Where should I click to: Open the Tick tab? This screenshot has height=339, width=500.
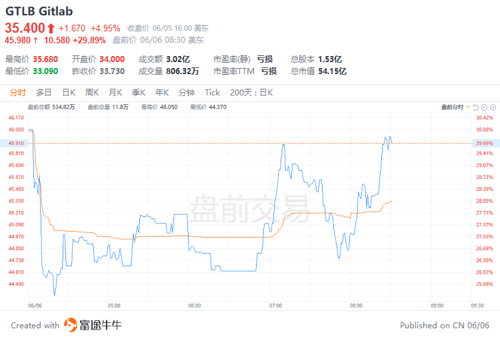point(213,93)
